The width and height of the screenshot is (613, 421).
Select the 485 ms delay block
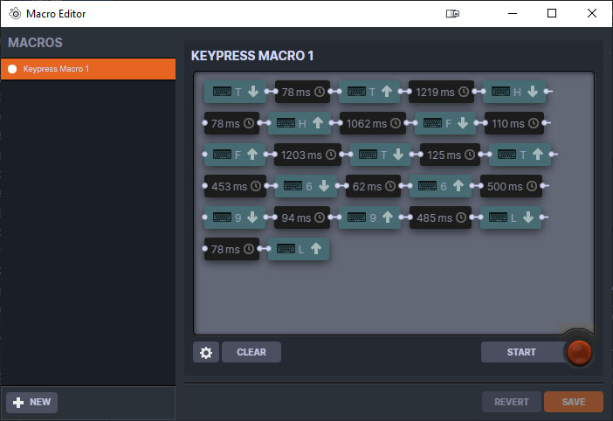pyautogui.click(x=441, y=217)
